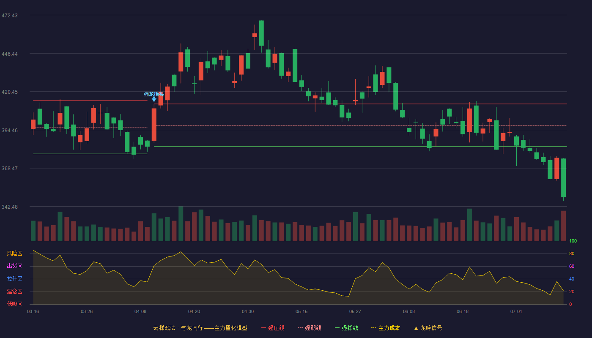Viewport: 592px width, 338px height.
Task: Click the green 100 indicator scale value
Action: [x=573, y=241]
